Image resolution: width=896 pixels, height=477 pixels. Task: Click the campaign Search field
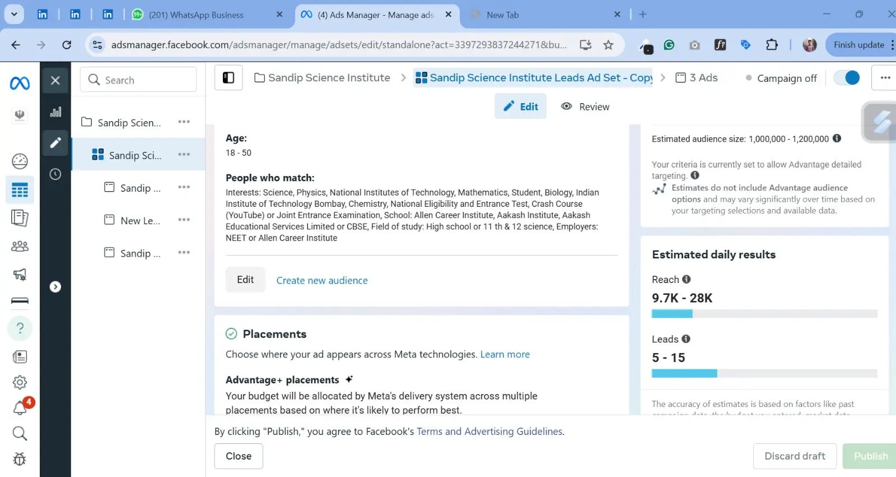point(139,80)
